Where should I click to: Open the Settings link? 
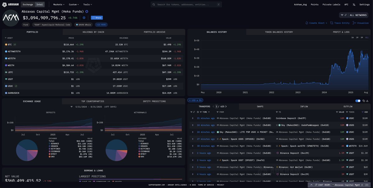[364, 5]
